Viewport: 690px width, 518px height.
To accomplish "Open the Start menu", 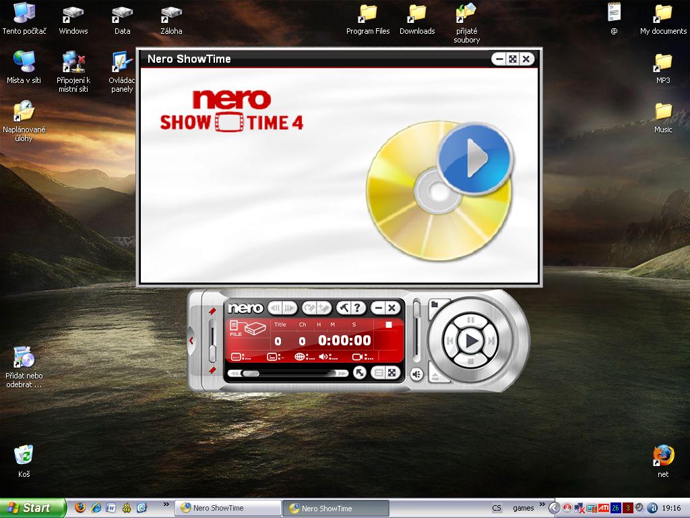I will [33, 508].
